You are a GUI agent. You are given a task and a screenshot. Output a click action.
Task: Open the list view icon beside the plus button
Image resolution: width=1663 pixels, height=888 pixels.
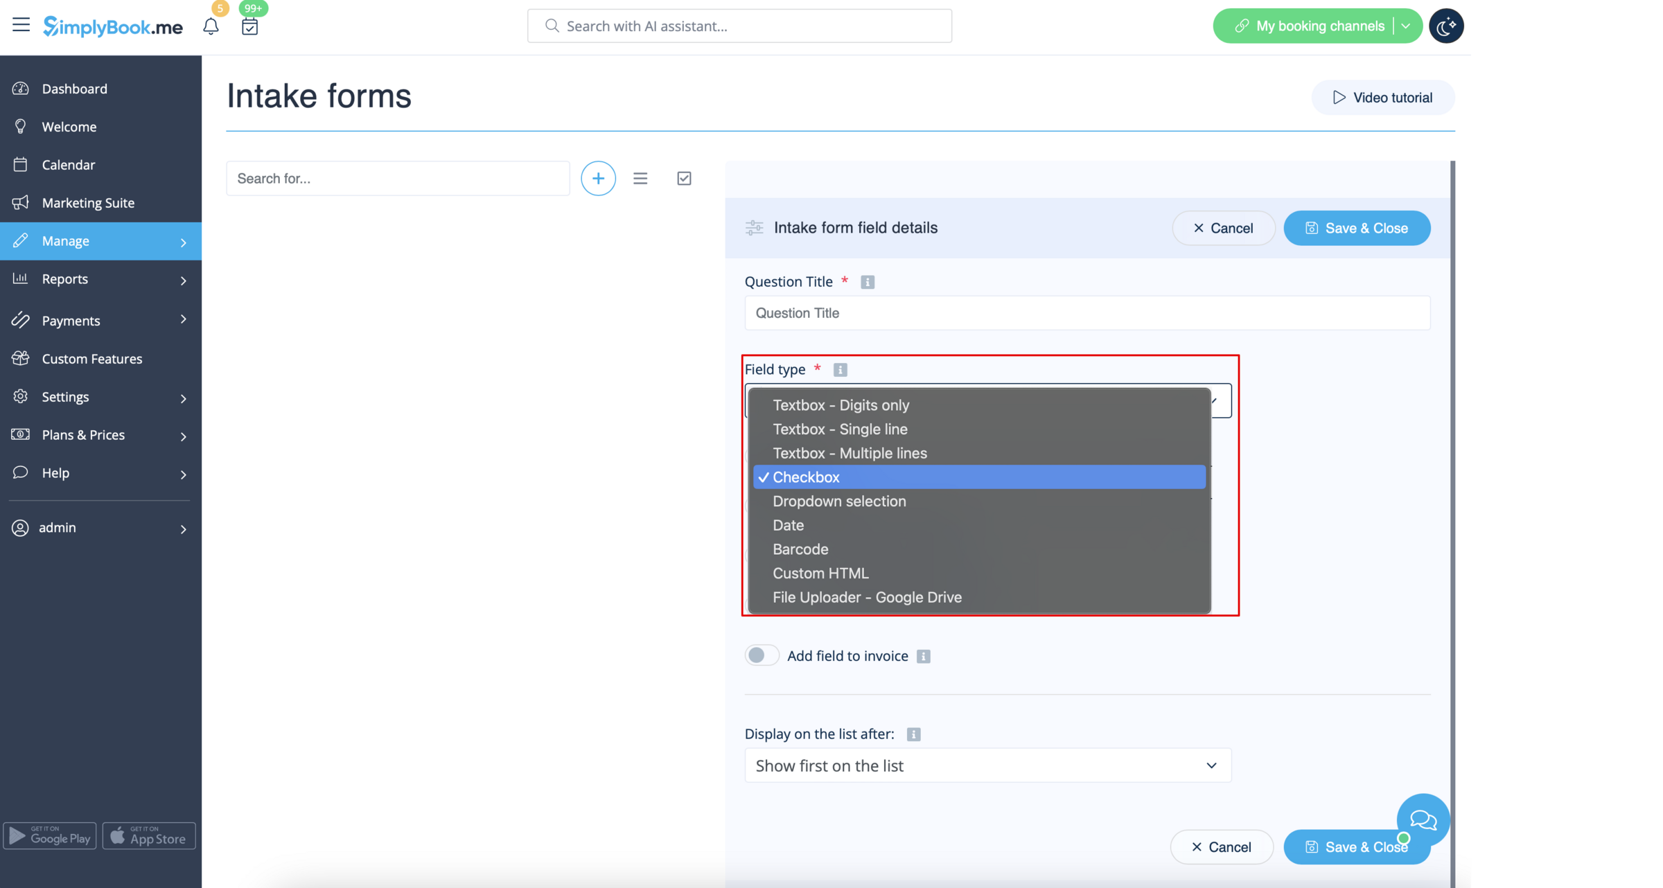tap(640, 178)
